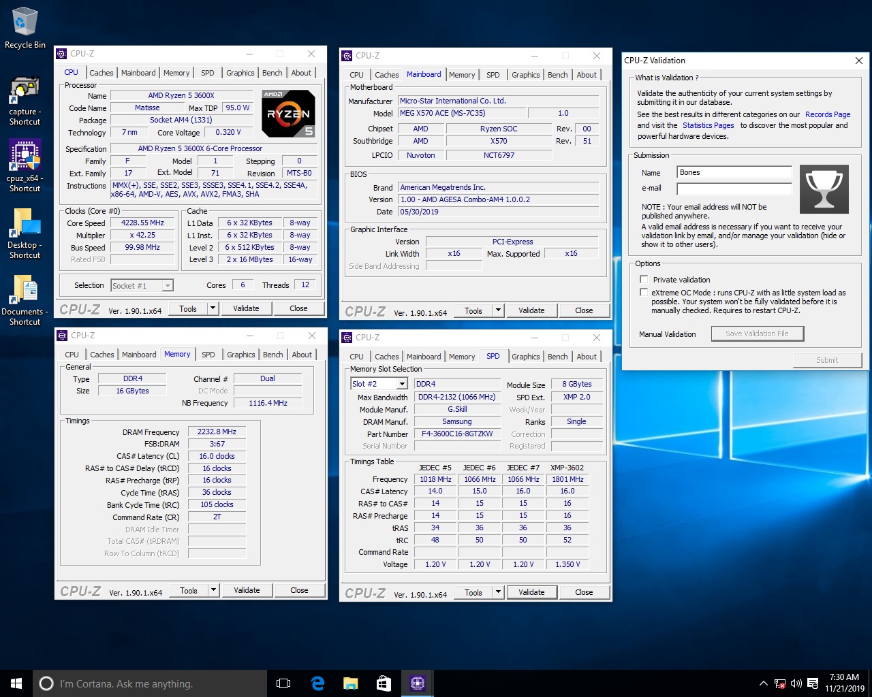Switch to Caches tab in CPU window
This screenshot has width=872, height=697.
point(102,73)
